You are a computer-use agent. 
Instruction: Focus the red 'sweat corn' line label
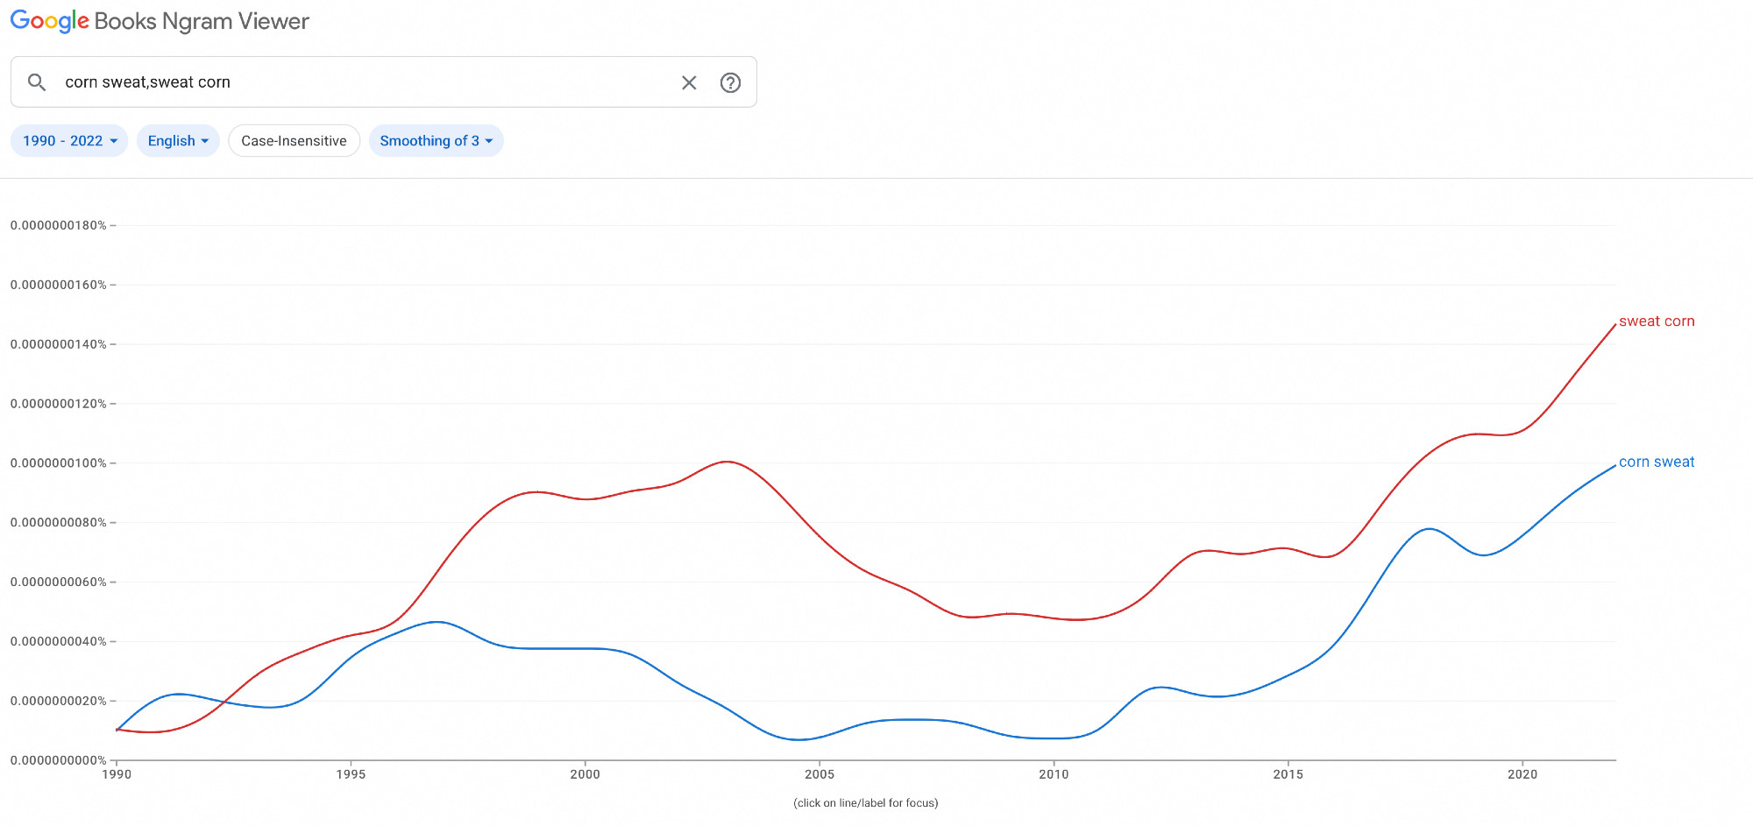[x=1657, y=321]
